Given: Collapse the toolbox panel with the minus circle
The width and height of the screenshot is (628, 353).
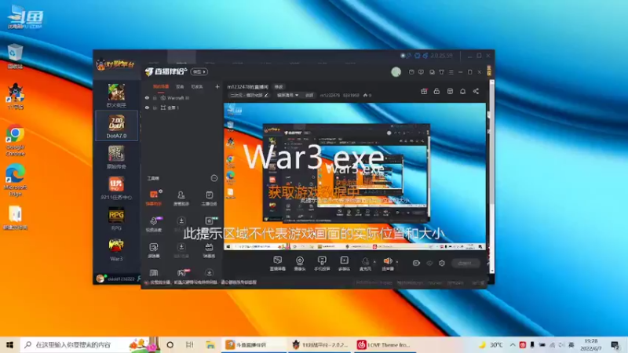Looking at the screenshot, I should tap(214, 178).
